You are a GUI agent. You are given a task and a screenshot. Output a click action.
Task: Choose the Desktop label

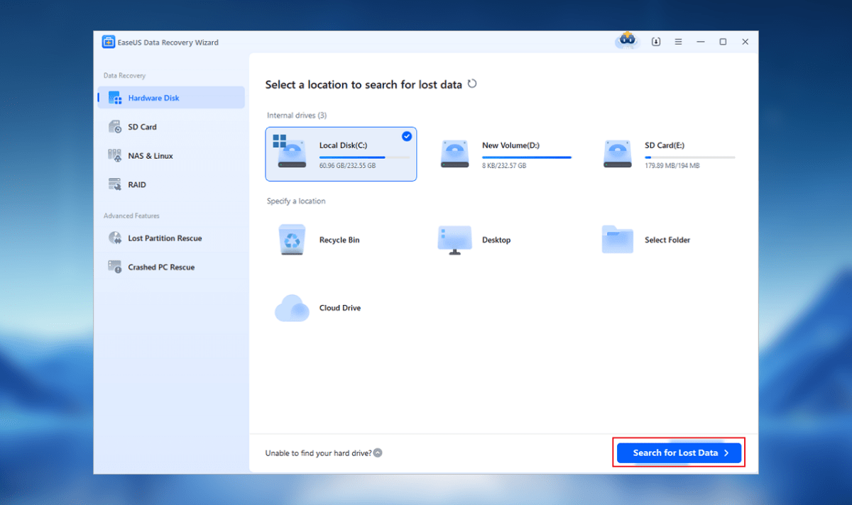click(x=496, y=240)
